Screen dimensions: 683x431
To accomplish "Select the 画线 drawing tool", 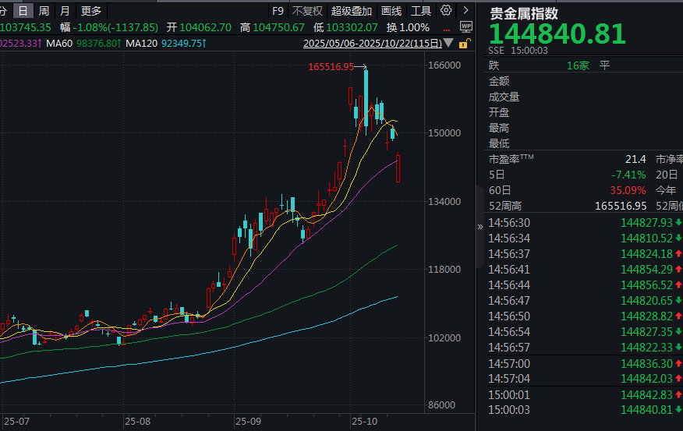I will point(391,11).
